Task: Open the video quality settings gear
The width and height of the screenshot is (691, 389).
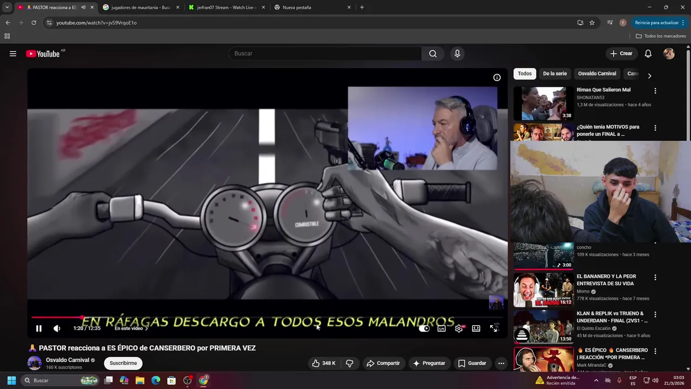Action: point(459,328)
